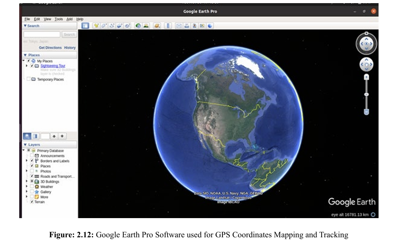Select the ruler measurement tool
Image resolution: width=406 pixels, height=242 pixels.
tap(168, 26)
